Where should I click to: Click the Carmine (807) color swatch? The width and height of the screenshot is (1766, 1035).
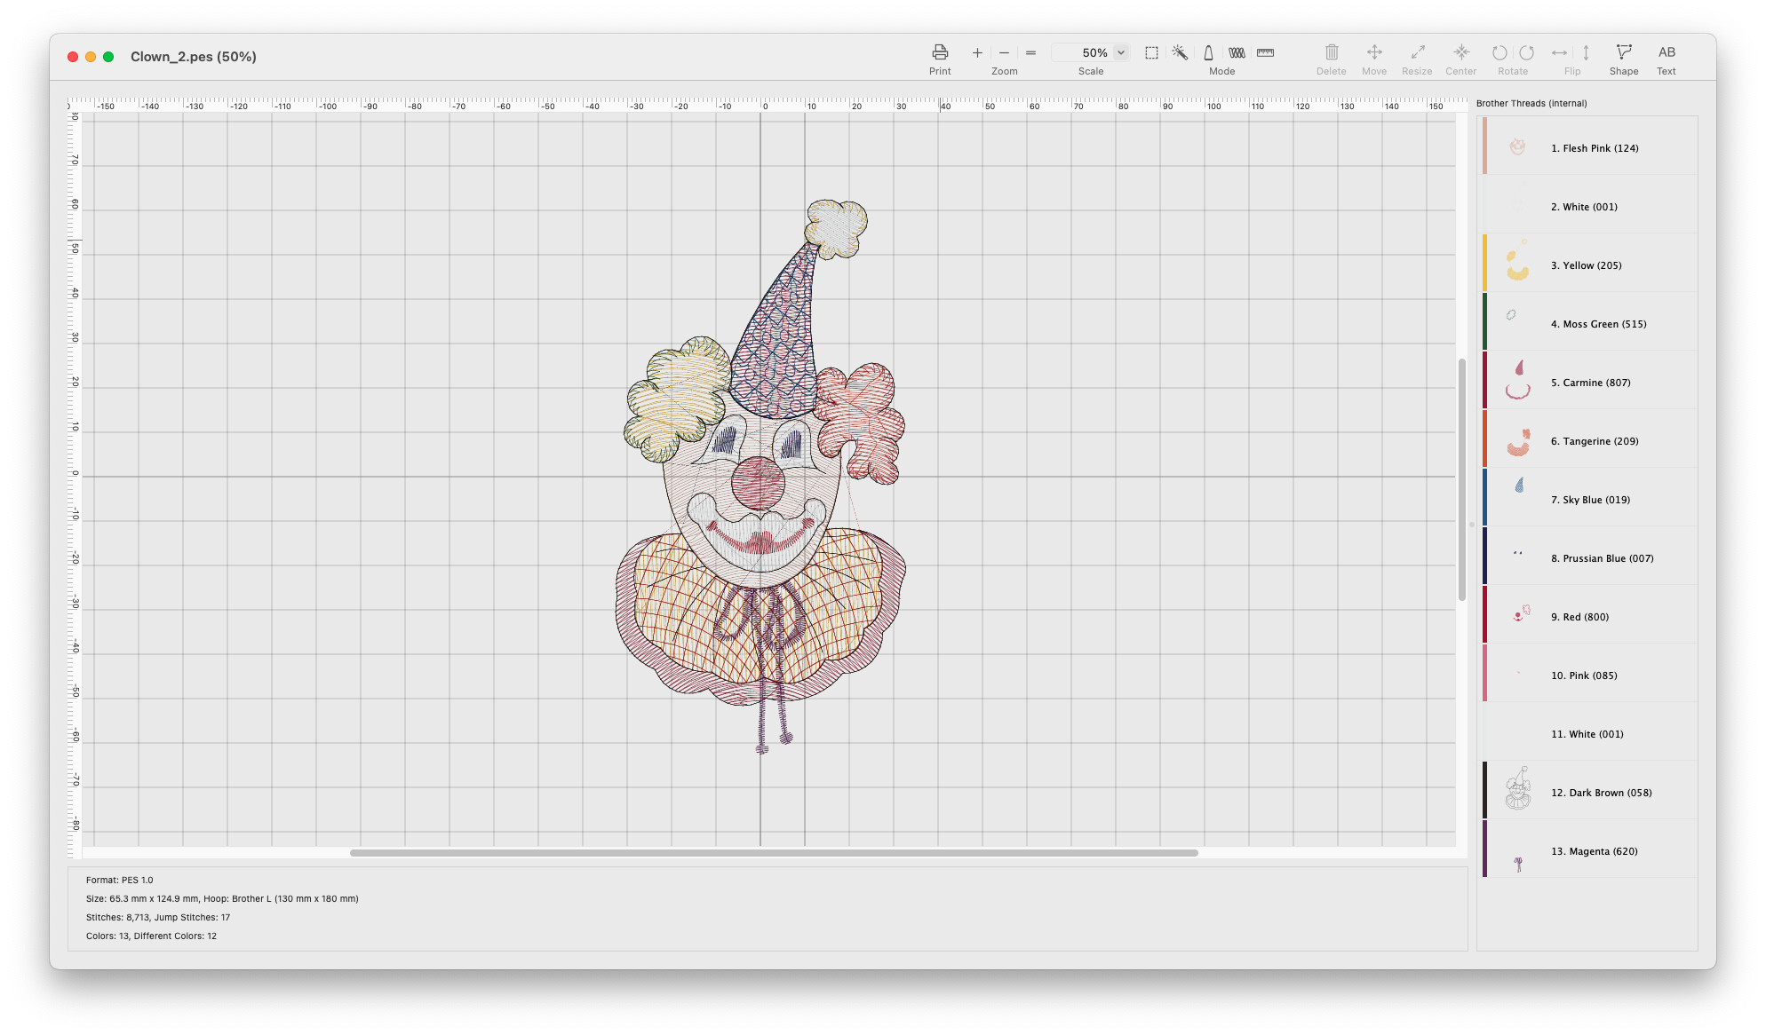click(1484, 380)
